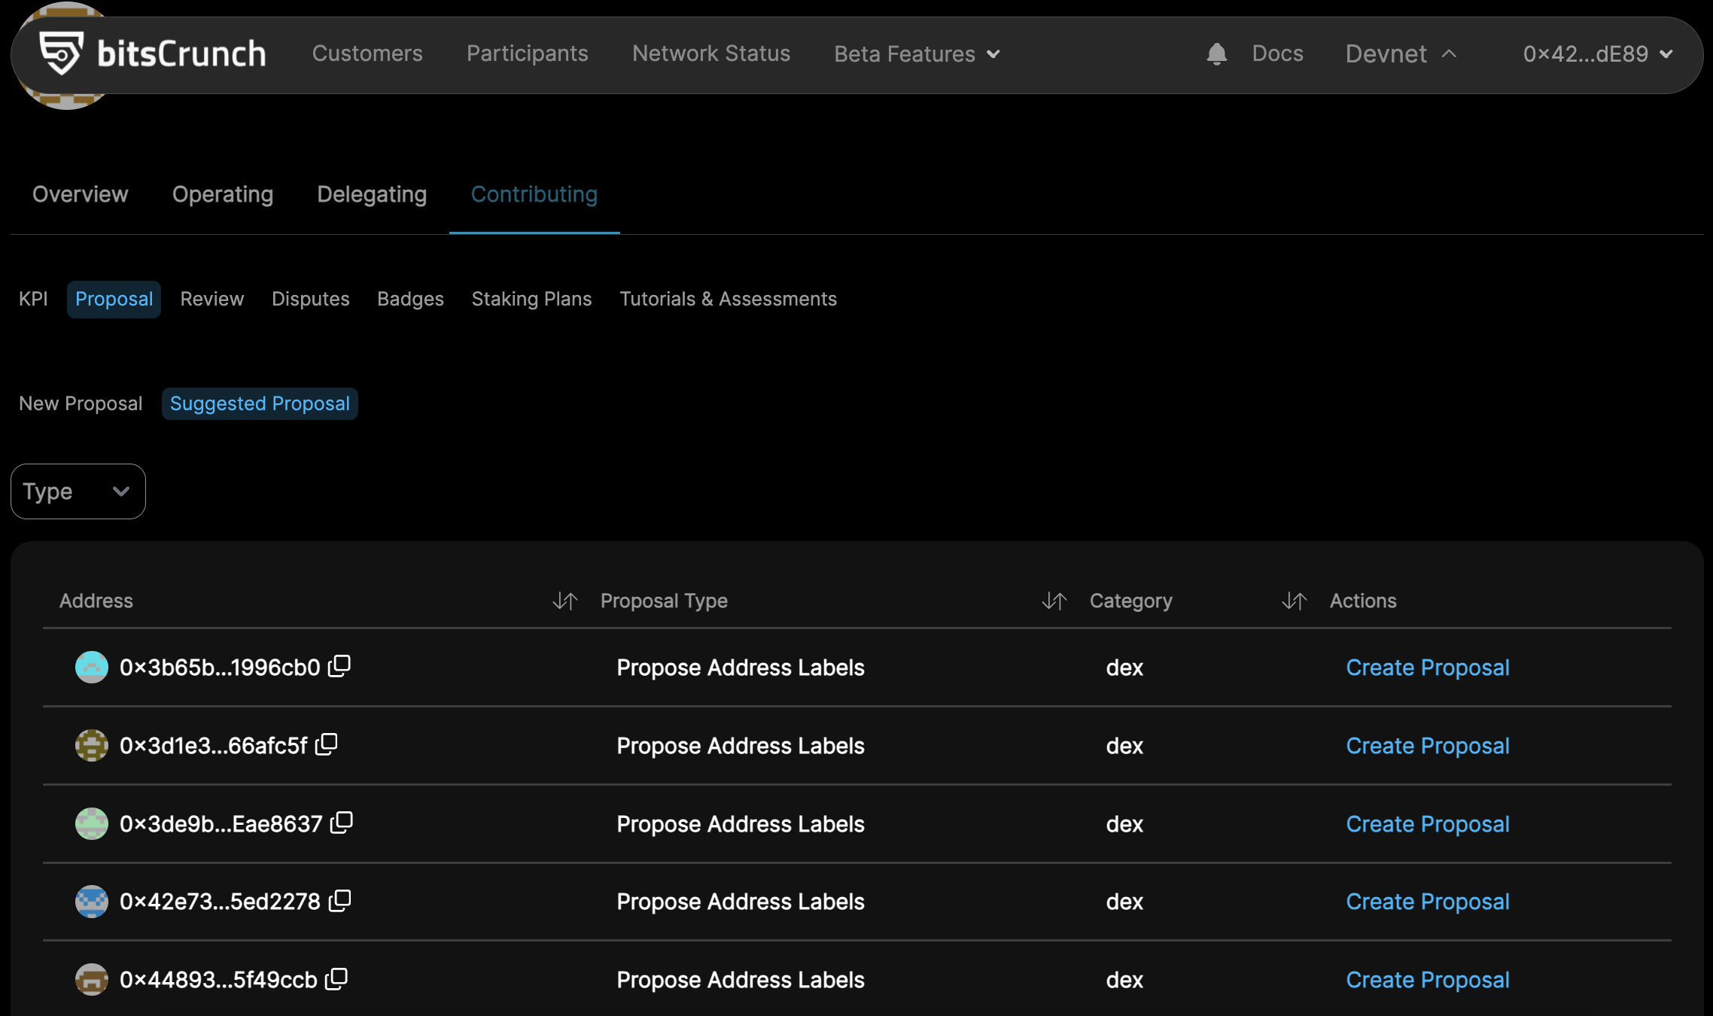This screenshot has height=1016, width=1713.
Task: Sort by the Proposal Type column
Action: (x=1054, y=601)
